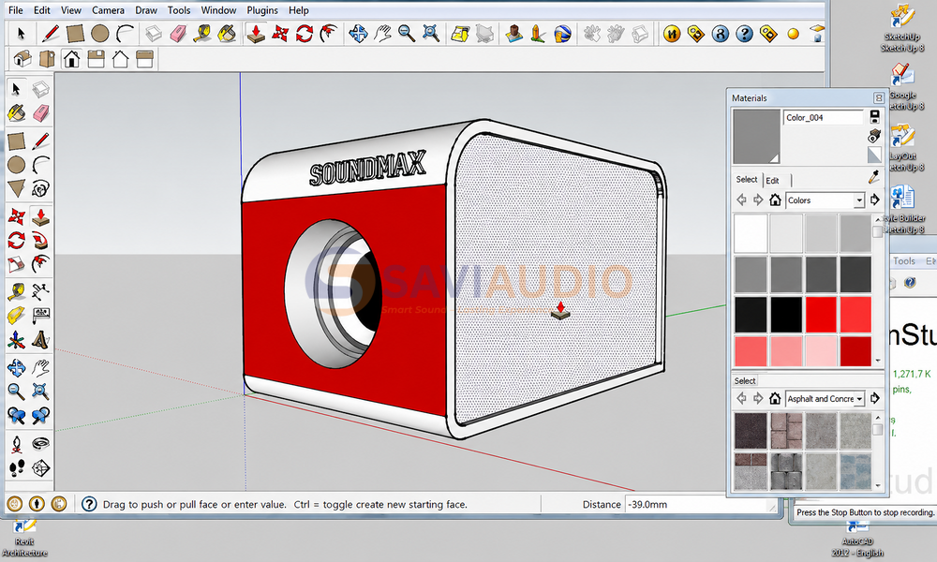Select the Line pencil tool in top toolbar
The width and height of the screenshot is (937, 562).
click(51, 34)
